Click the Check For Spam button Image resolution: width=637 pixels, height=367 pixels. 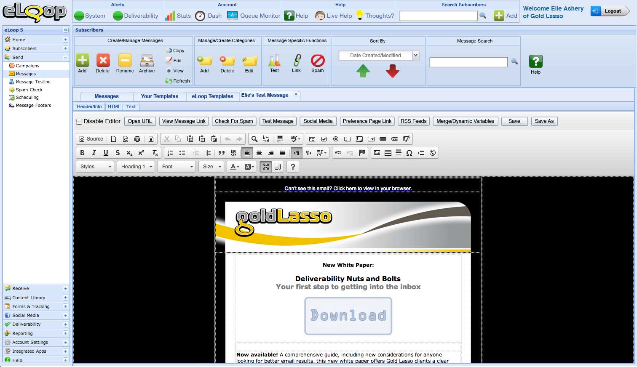click(234, 121)
